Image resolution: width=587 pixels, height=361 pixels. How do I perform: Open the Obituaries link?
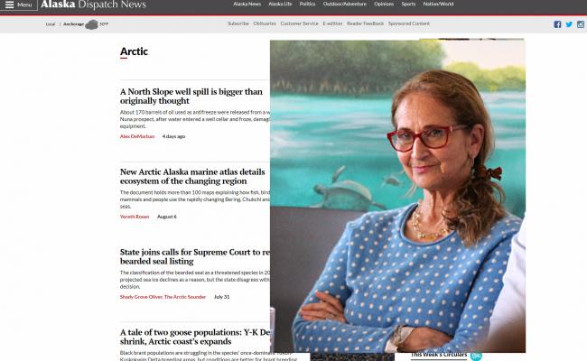pyautogui.click(x=265, y=23)
